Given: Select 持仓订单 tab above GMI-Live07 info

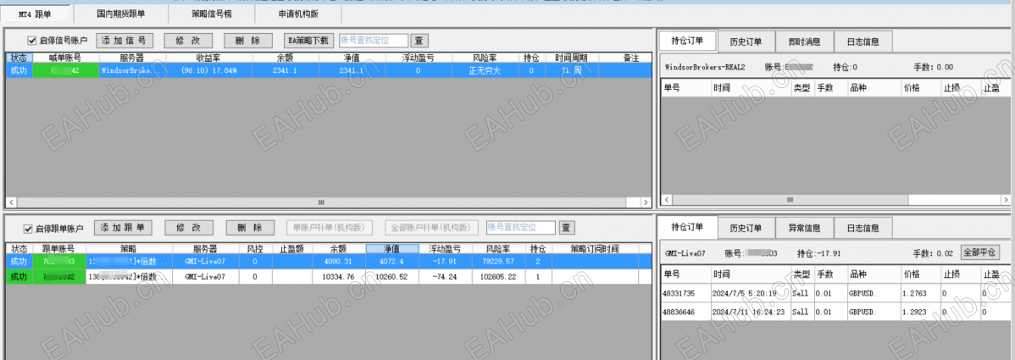Looking at the screenshot, I should click(688, 227).
